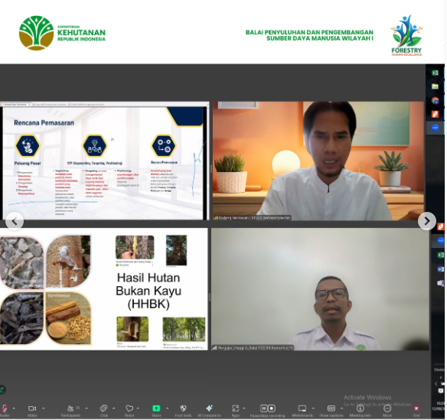Stop the meeting recording

point(272,409)
